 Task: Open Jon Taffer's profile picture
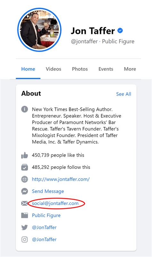click(39, 30)
